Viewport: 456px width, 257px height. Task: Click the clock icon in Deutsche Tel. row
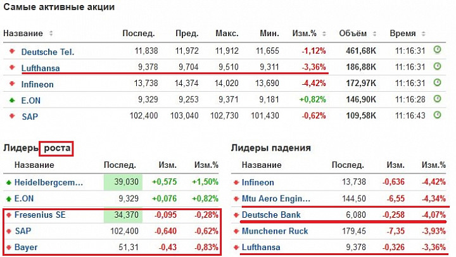click(437, 50)
